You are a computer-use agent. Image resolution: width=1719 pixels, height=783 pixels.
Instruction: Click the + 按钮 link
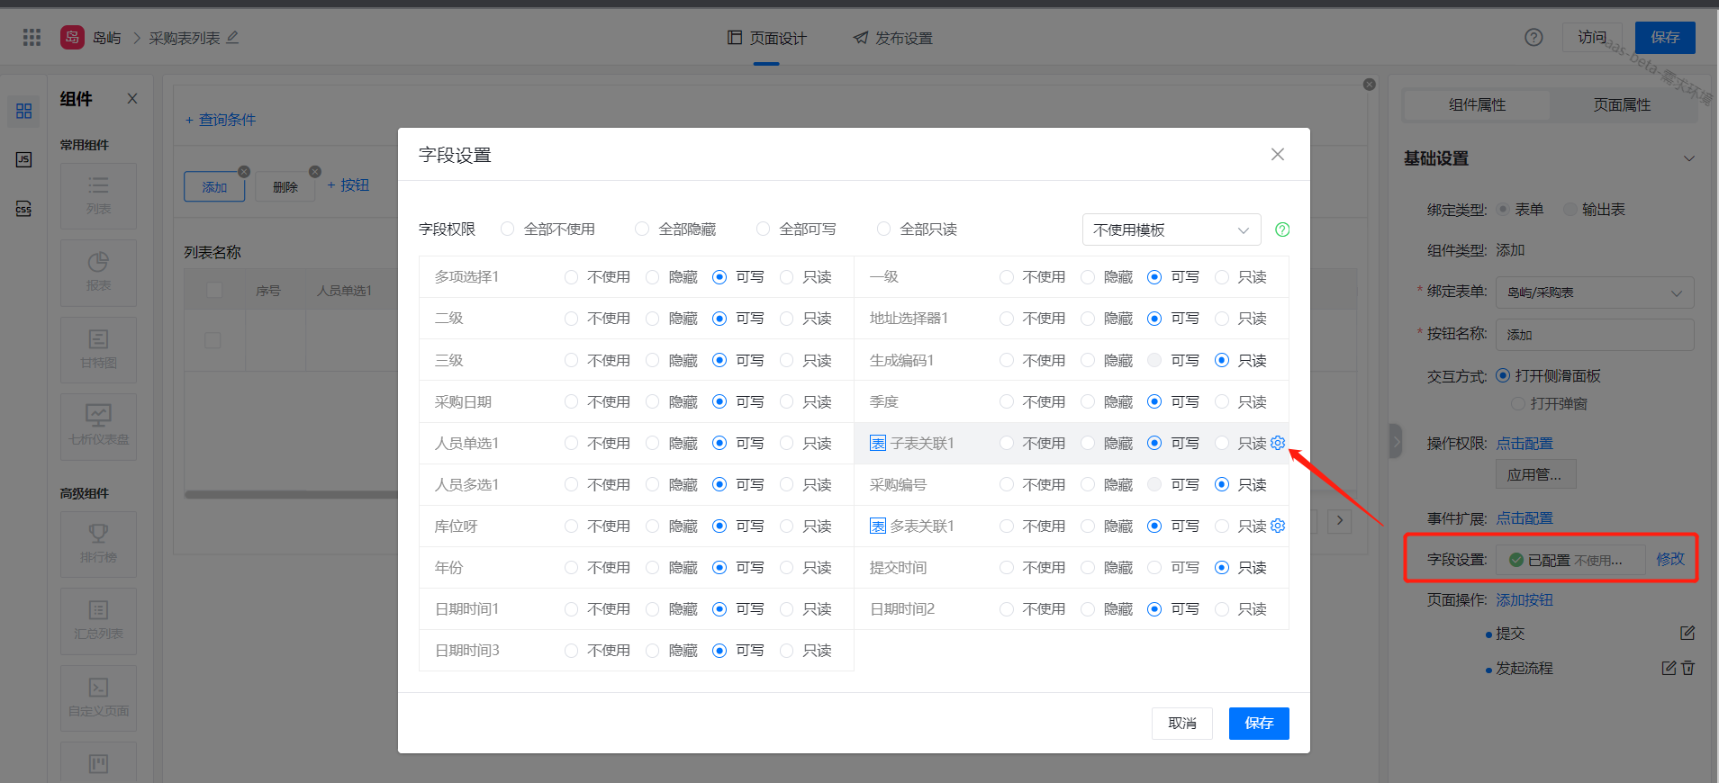coord(348,185)
